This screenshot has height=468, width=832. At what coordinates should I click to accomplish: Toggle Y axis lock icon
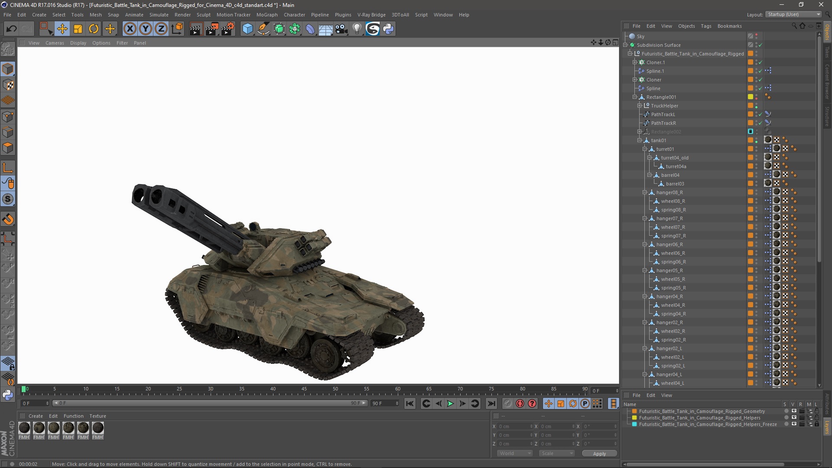(146, 29)
